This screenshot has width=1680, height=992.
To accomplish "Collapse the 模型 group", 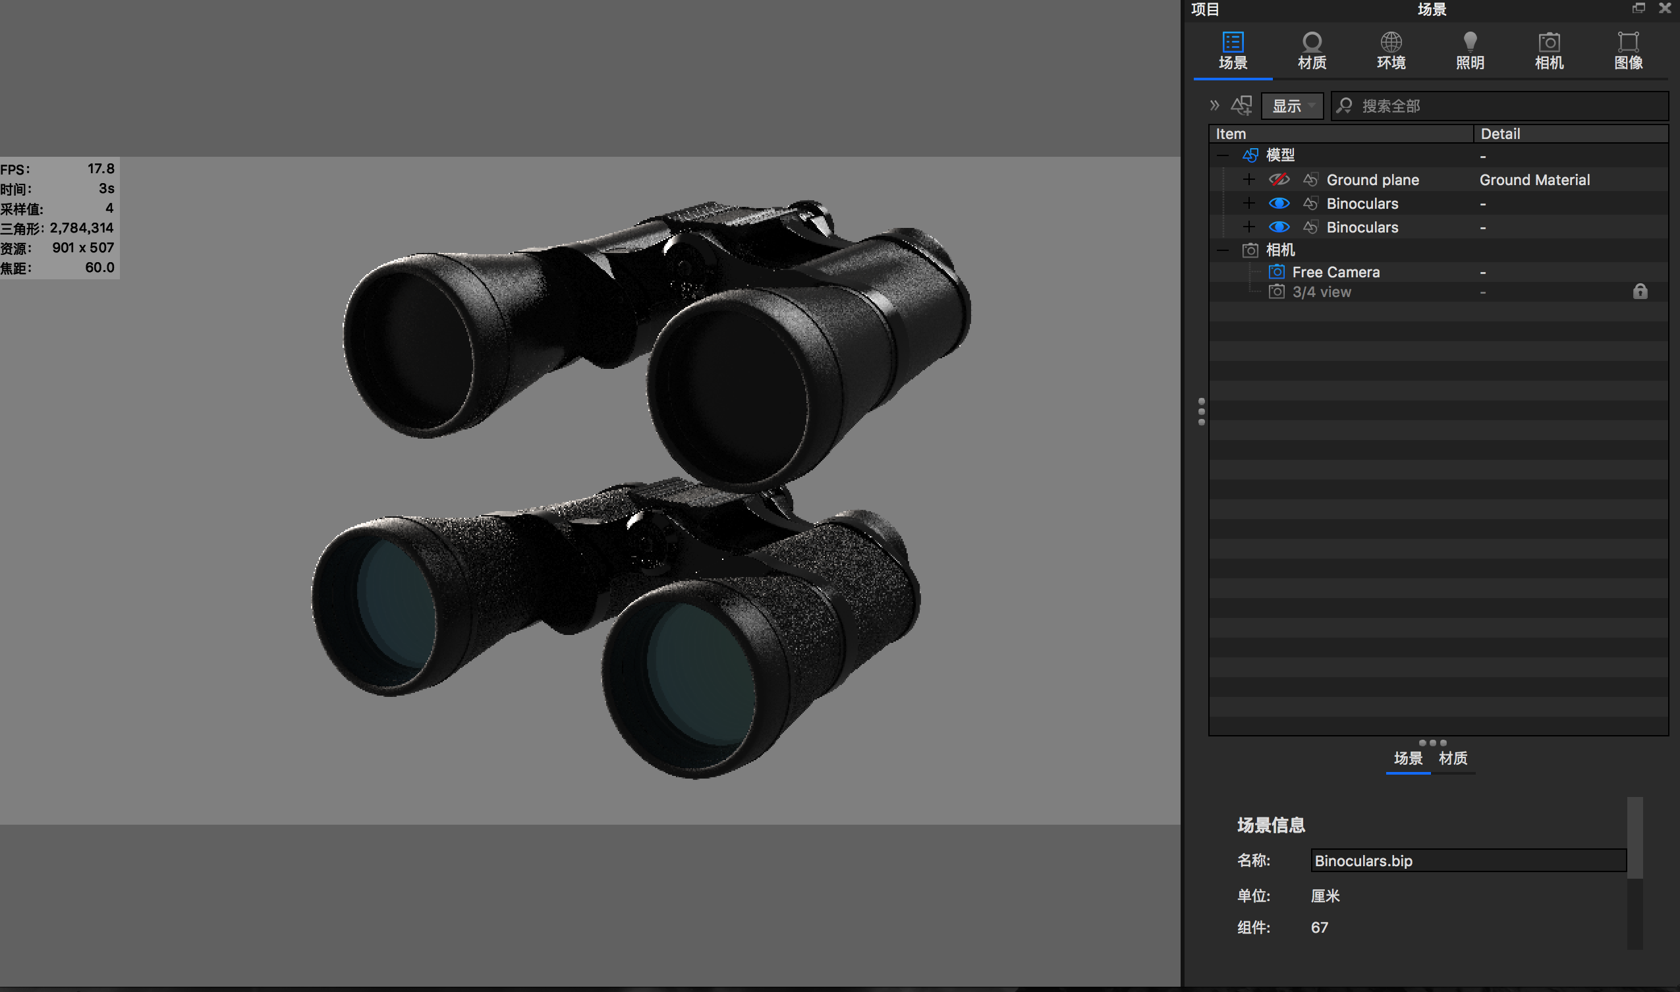I will point(1223,155).
